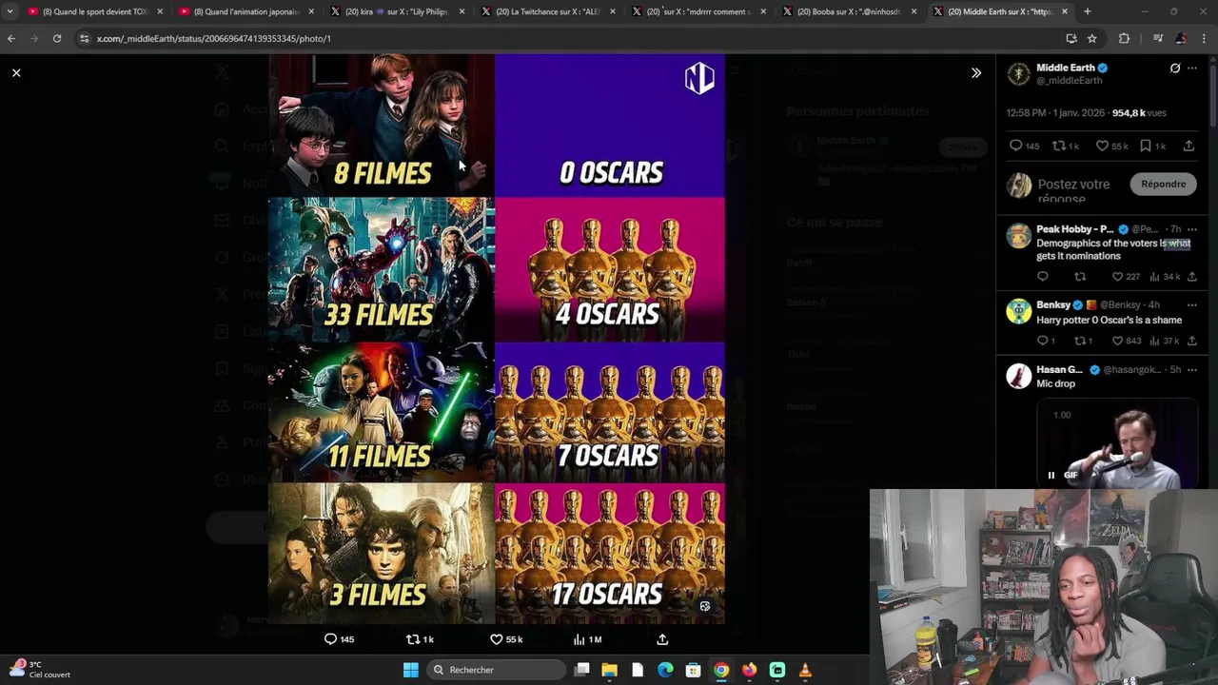1218x685 pixels.
Task: Share the post with the sidebar share icon
Action: (1189, 146)
